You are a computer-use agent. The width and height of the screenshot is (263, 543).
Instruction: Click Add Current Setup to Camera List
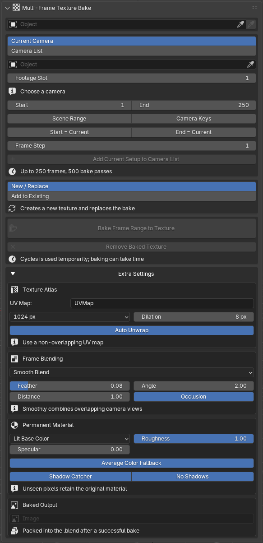click(132, 159)
